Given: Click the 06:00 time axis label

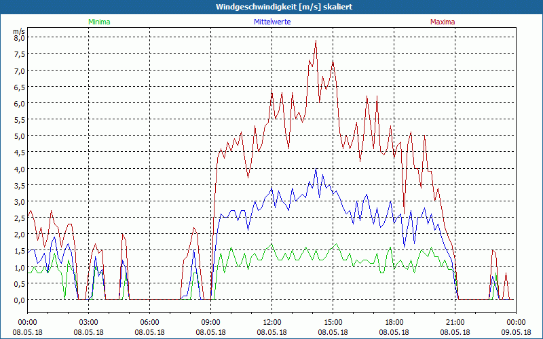Looking at the screenshot, I should point(149,323).
